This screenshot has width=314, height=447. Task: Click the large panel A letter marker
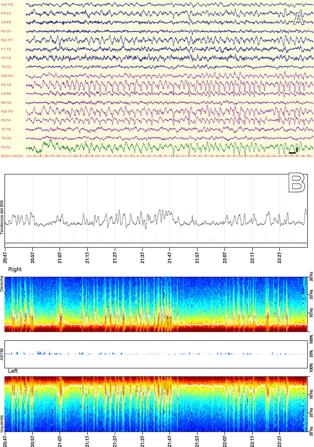point(299,19)
